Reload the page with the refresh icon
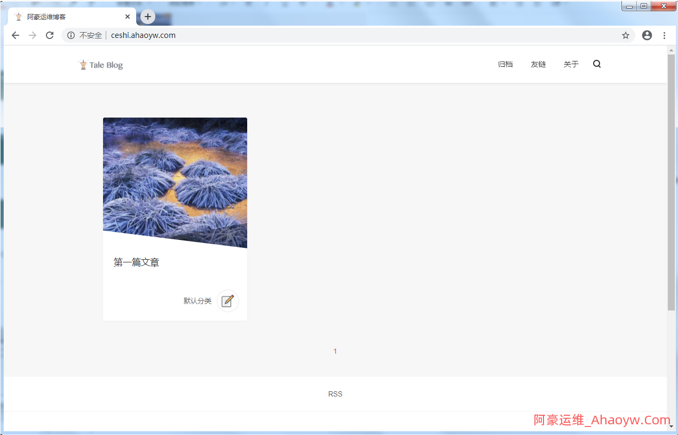678x435 pixels. coord(50,35)
